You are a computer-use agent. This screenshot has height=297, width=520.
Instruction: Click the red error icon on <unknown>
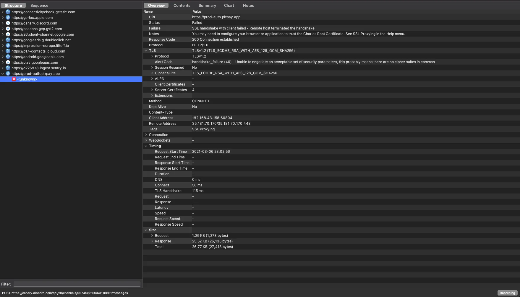click(14, 79)
